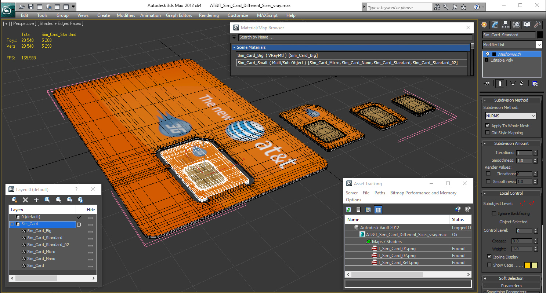The width and height of the screenshot is (546, 293).
Task: Click the Open File folder icon
Action: (22, 7)
